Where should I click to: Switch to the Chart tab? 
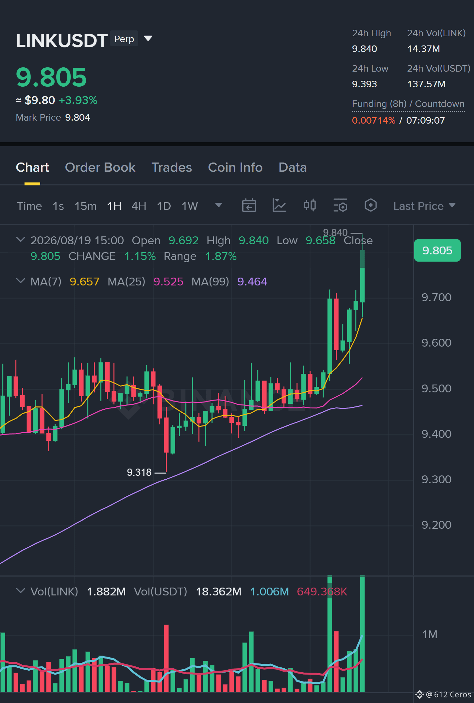(32, 167)
